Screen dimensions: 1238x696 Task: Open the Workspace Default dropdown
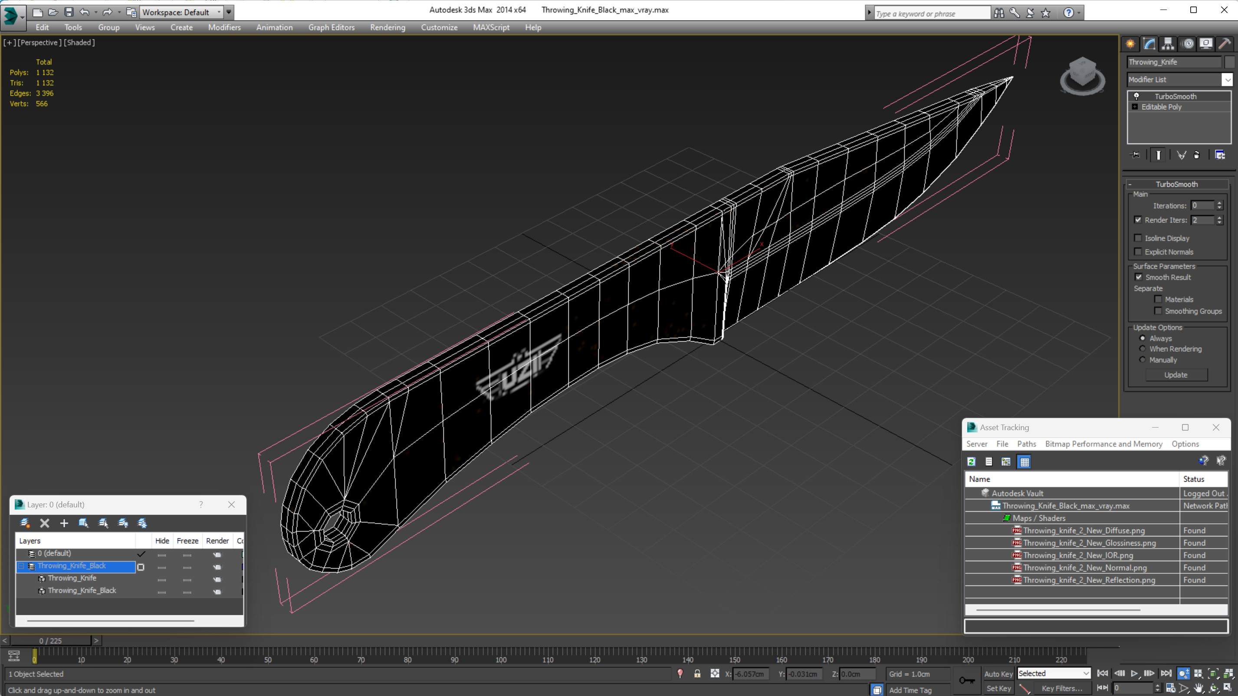182,13
